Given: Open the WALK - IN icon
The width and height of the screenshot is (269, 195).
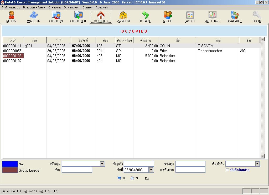Looking at the screenshot, I should coord(34,17).
